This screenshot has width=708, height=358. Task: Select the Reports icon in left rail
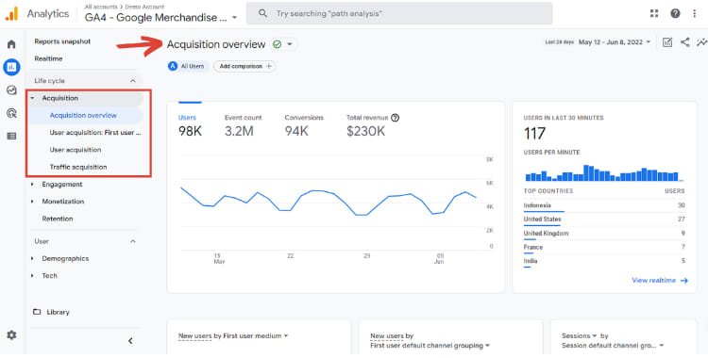pyautogui.click(x=11, y=67)
